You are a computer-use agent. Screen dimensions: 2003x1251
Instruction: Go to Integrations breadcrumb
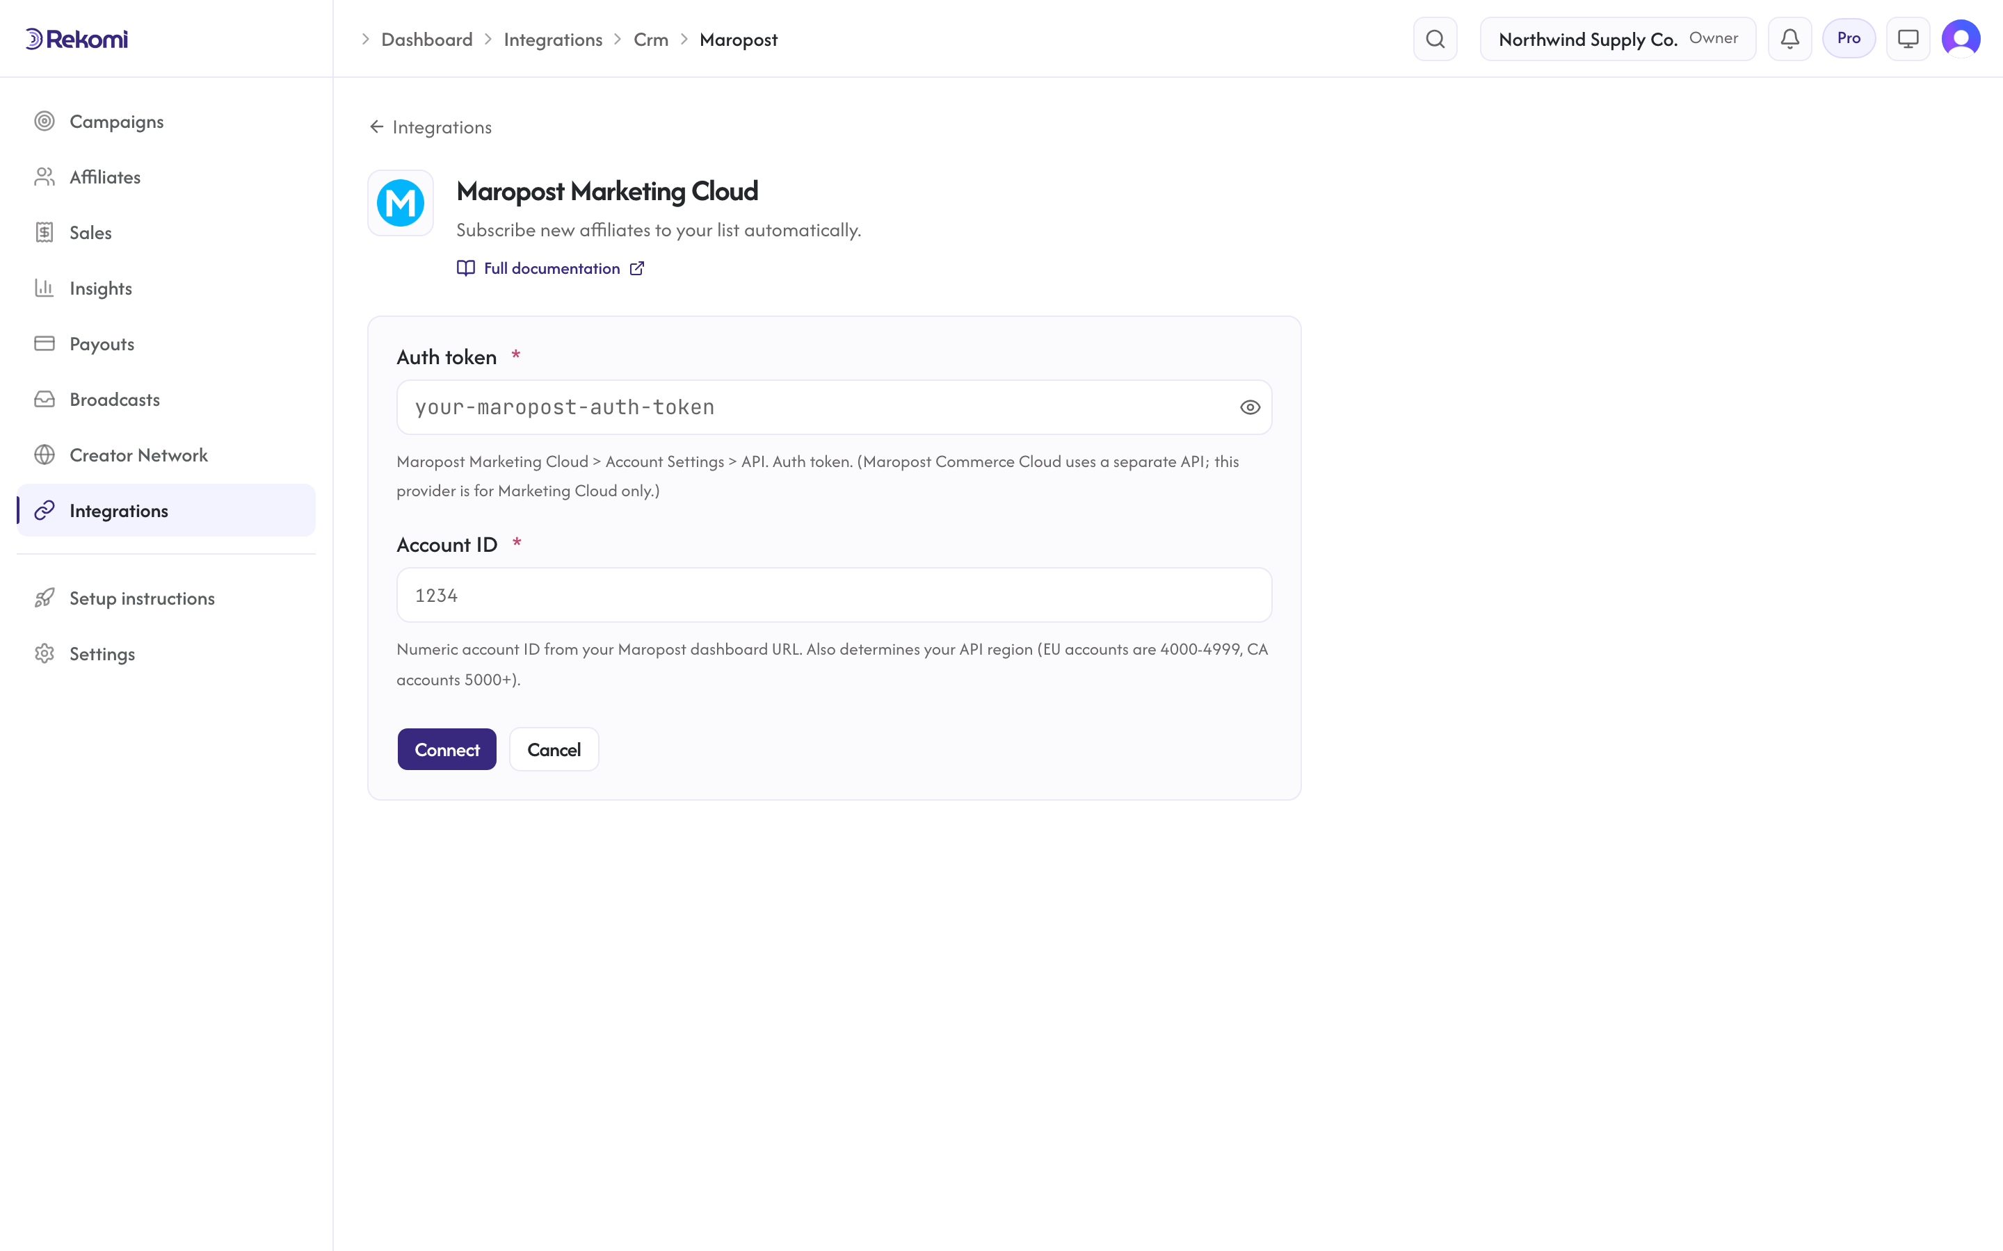point(553,39)
